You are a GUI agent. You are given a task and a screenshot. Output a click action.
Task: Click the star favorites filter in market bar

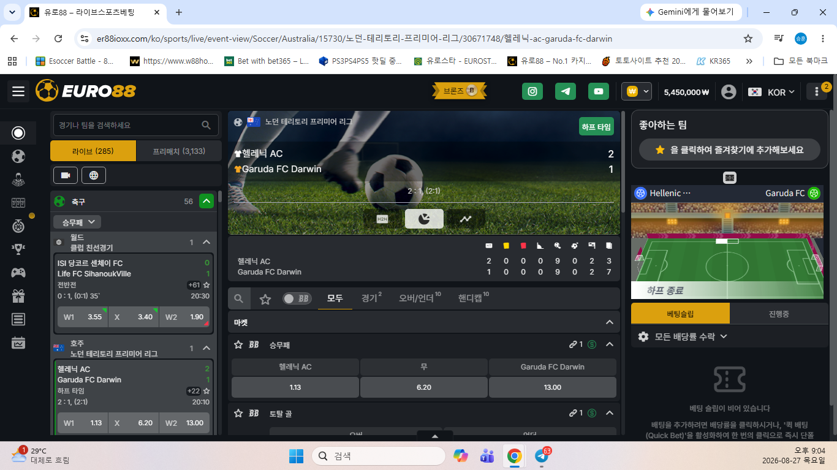pos(265,299)
